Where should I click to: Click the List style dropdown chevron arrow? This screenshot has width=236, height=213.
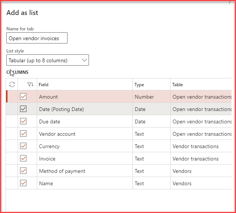point(84,60)
